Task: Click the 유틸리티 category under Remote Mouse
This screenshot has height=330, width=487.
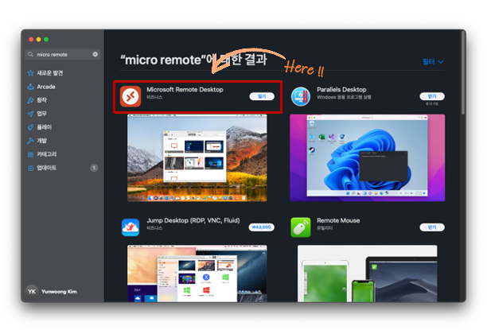Action: pos(325,228)
